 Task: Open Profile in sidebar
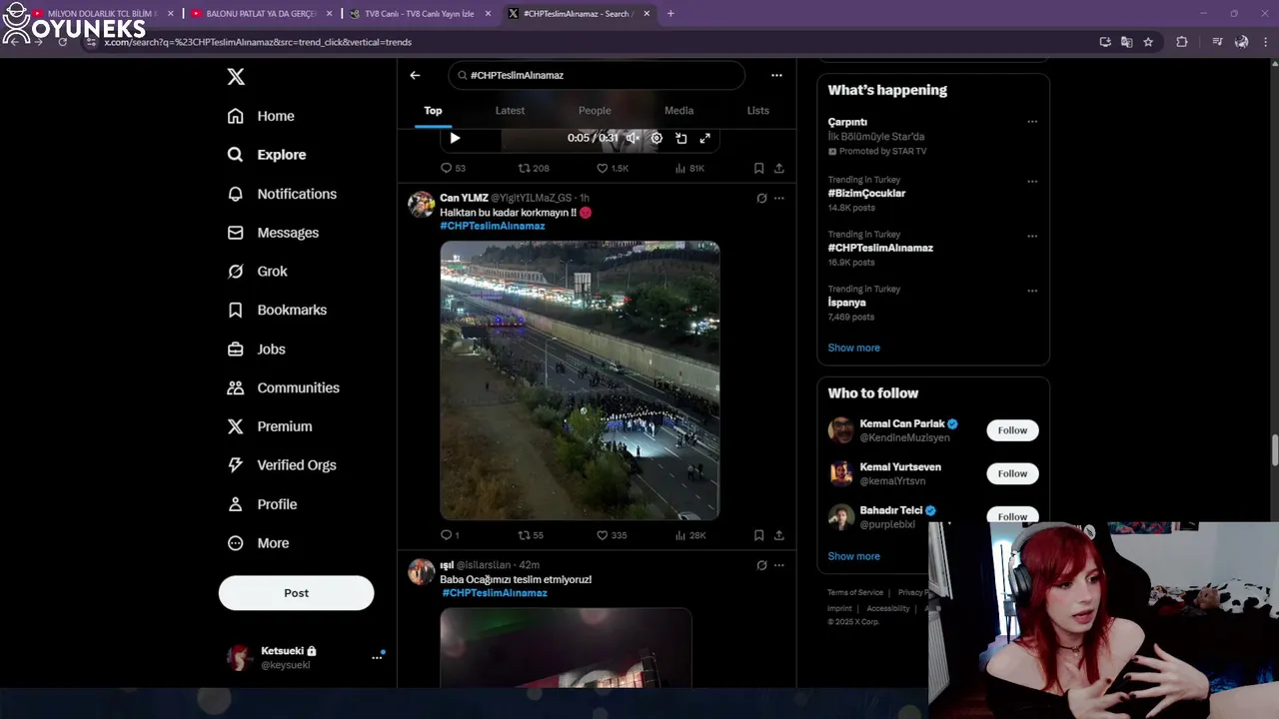tap(262, 504)
